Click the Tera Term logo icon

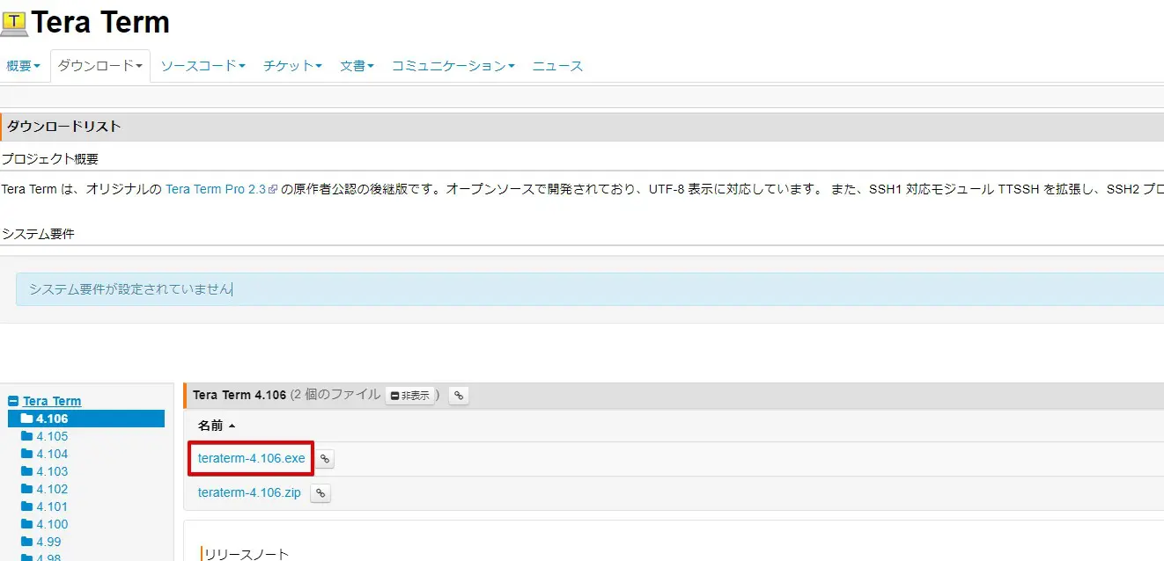point(15,23)
